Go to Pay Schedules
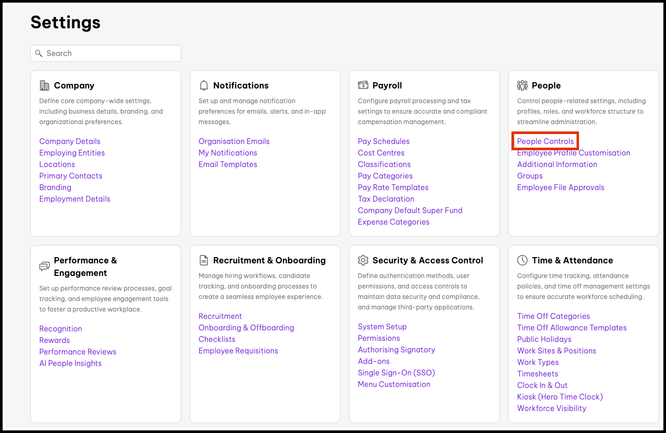Screen dimensions: 666x433 click(384, 141)
